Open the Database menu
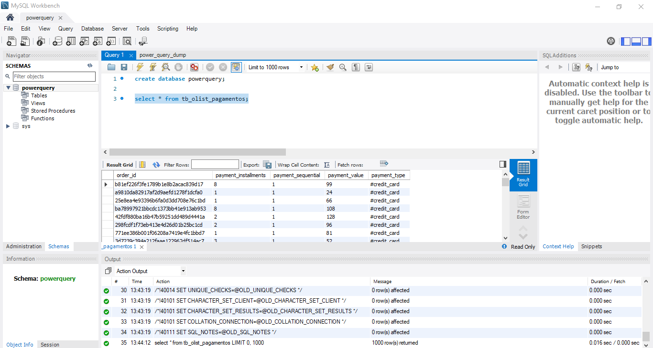The image size is (653, 348). (x=92, y=29)
